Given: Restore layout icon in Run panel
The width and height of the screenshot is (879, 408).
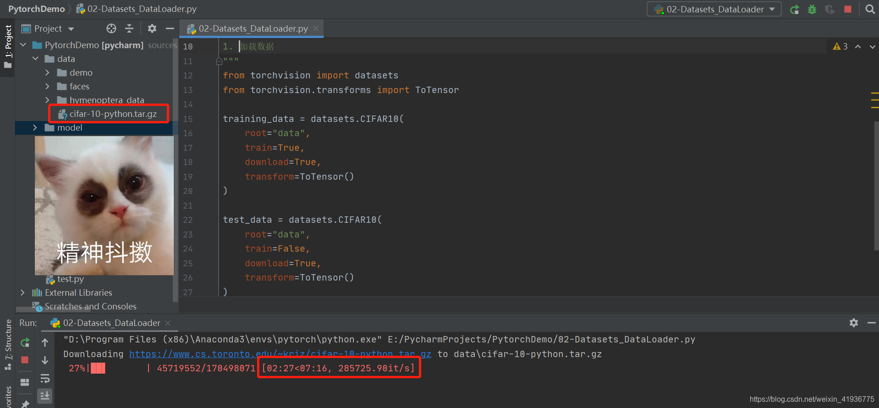Looking at the screenshot, I should (25, 382).
